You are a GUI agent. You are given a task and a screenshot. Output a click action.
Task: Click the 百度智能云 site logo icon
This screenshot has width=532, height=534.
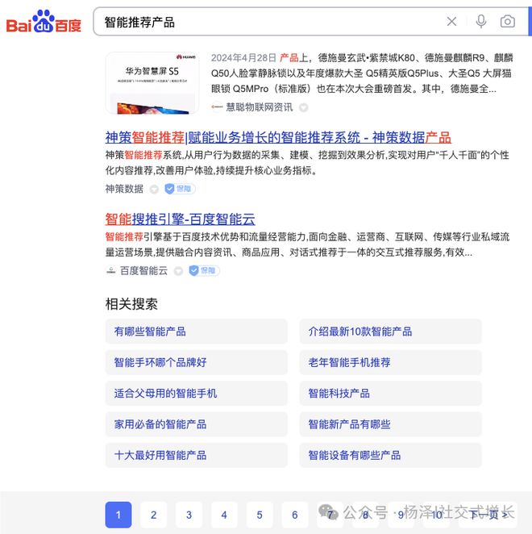coord(111,271)
